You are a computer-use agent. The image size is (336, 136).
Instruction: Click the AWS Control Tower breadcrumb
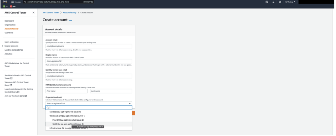point(51,13)
